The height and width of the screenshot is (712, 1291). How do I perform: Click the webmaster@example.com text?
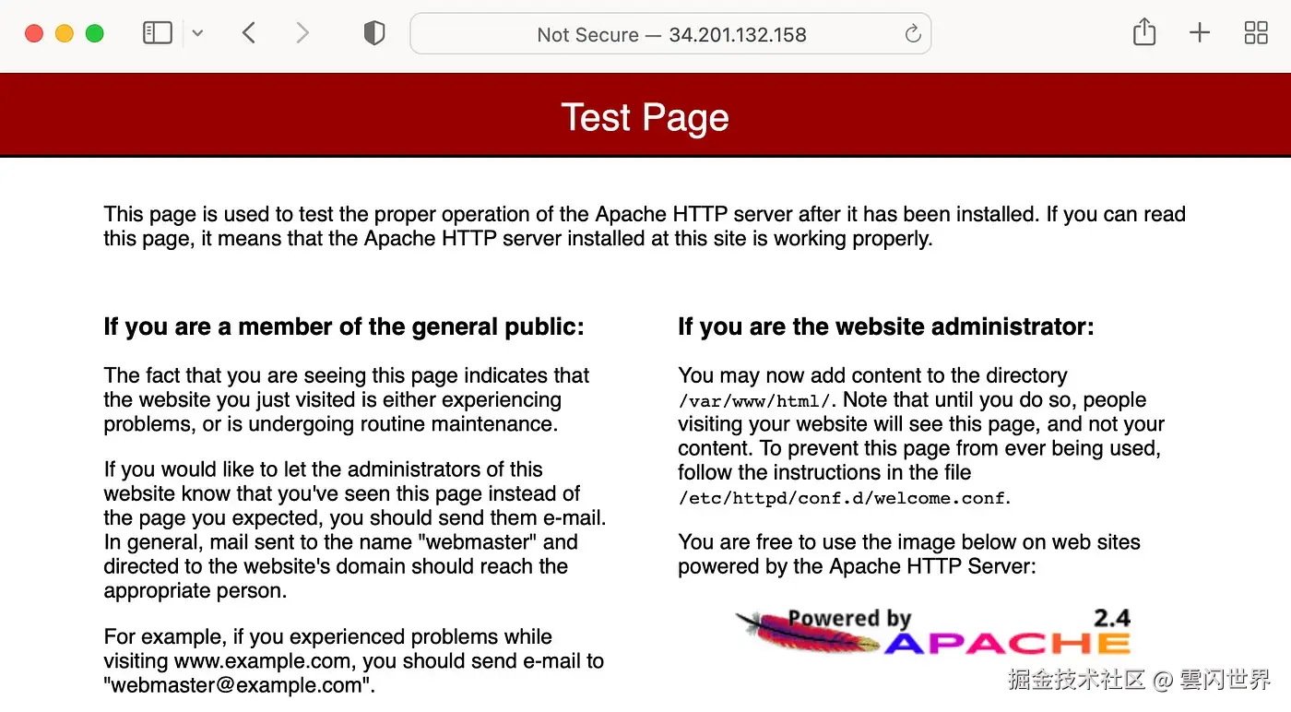[237, 685]
